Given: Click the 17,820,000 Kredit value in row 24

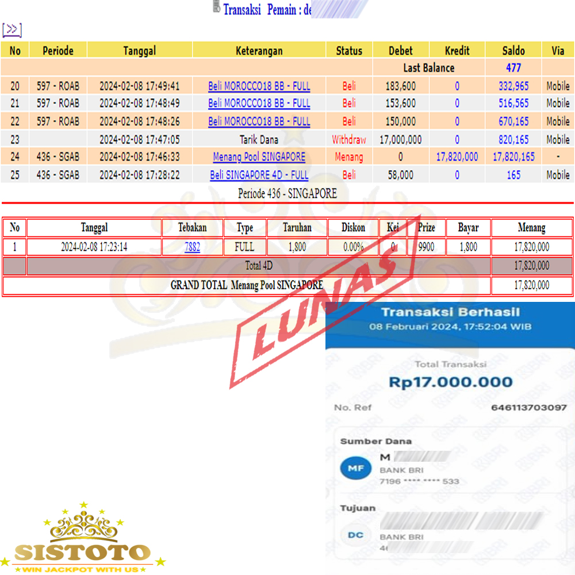Looking at the screenshot, I should pyautogui.click(x=457, y=157).
